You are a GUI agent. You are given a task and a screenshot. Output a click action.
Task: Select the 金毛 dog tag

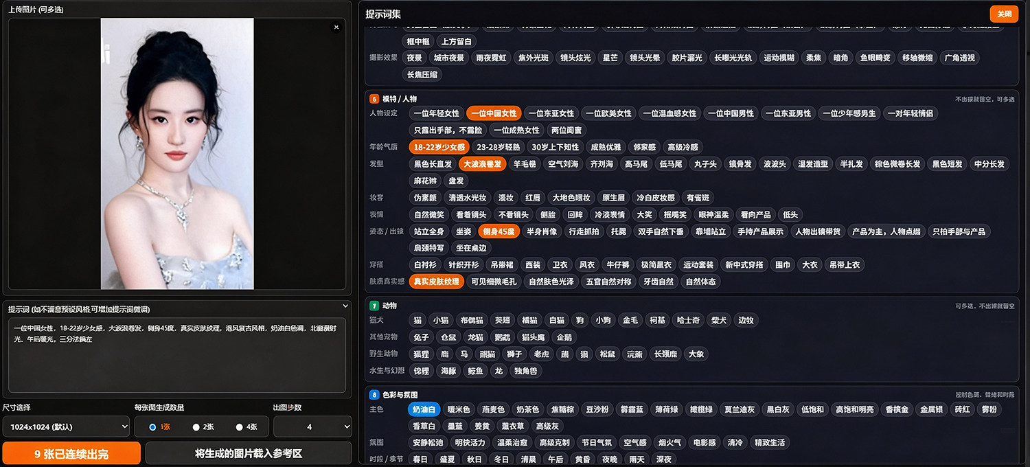(x=630, y=320)
